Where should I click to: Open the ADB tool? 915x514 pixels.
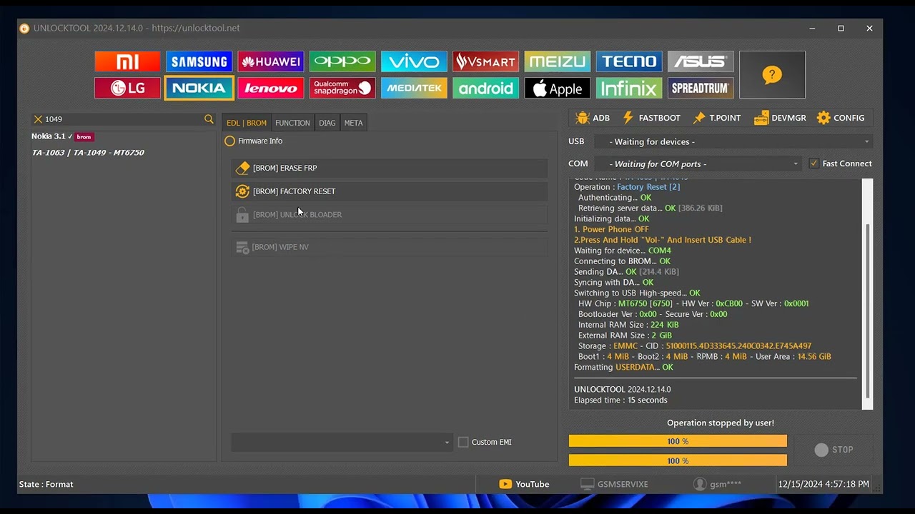click(593, 118)
